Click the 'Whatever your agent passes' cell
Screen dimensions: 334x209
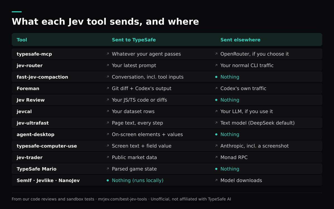coord(146,54)
